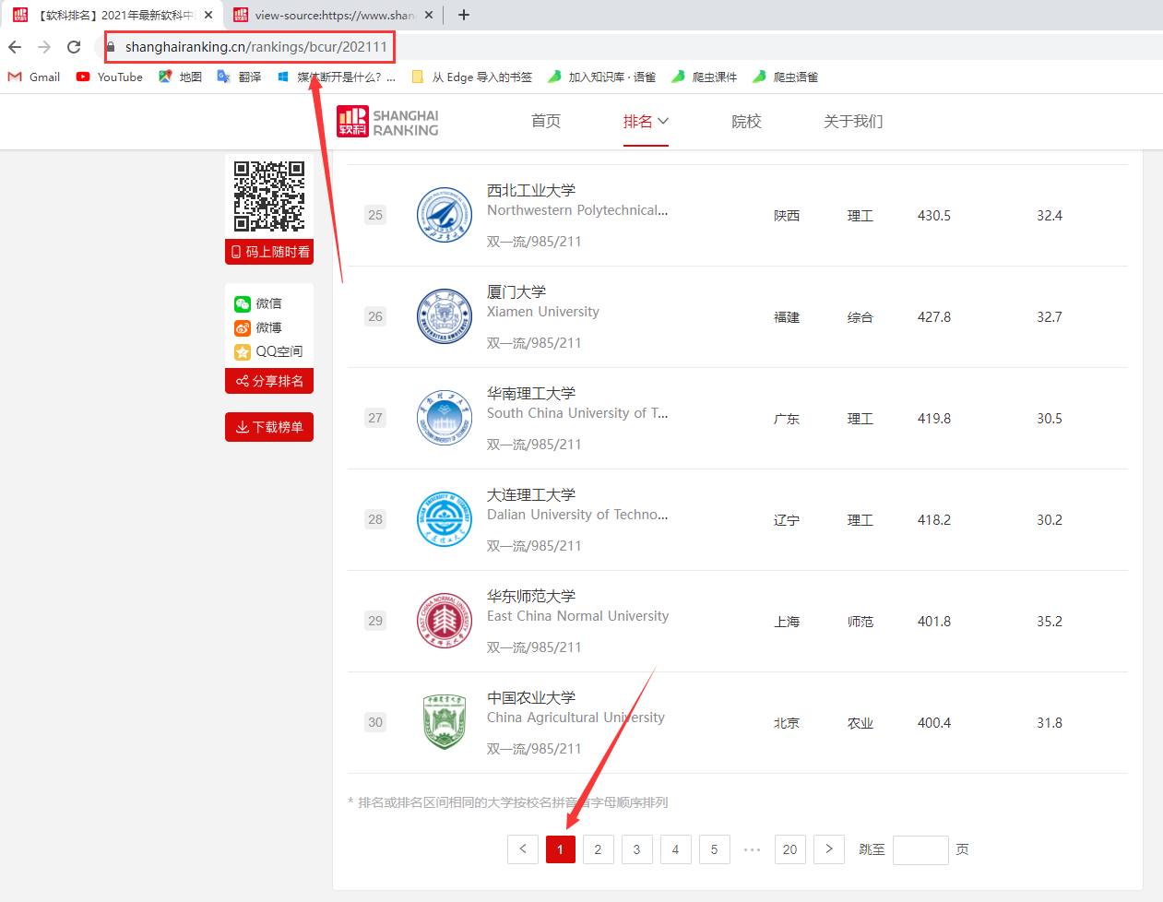This screenshot has height=902, width=1163.
Task: Click the 华南理工大学 emblem
Action: [x=445, y=418]
